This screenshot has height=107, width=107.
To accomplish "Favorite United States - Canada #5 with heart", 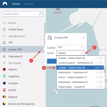I will point(101,87).
